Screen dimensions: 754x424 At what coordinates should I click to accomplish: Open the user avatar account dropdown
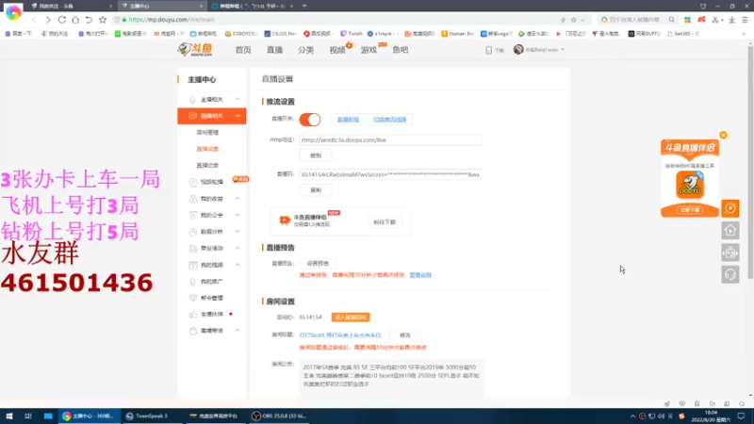tap(538, 50)
